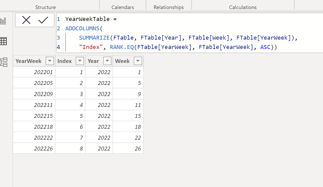
Task: Select Week cell with value 18
Action: [128, 126]
